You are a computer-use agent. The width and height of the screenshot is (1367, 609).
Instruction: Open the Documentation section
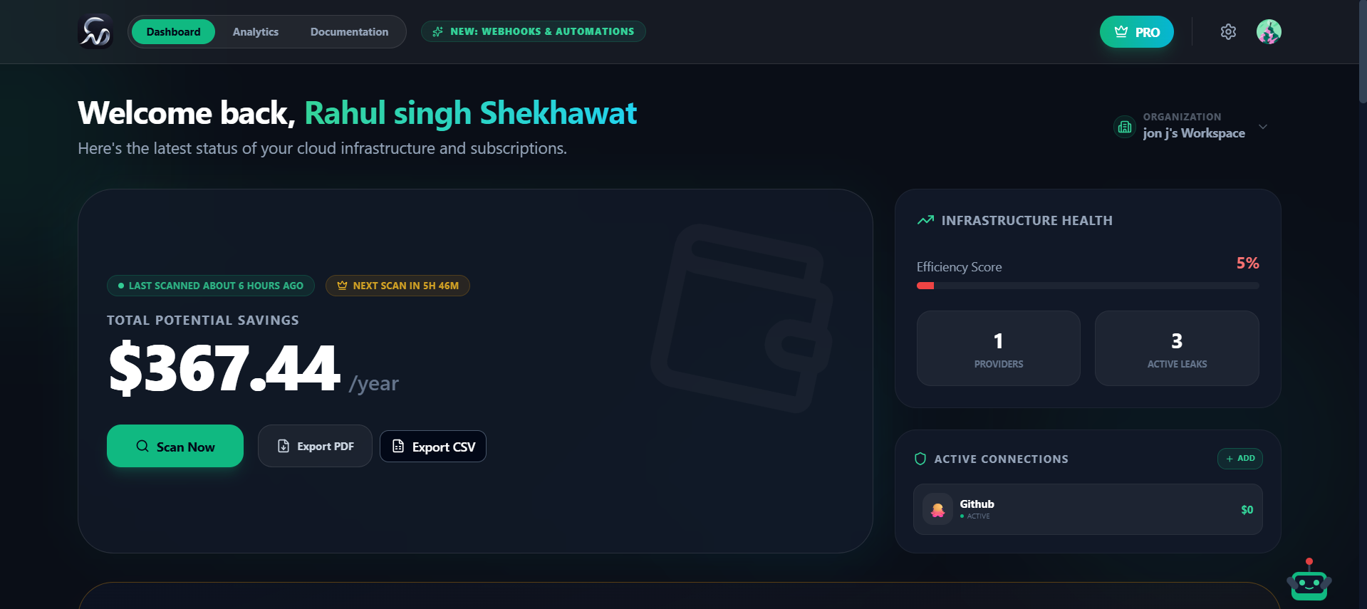(348, 31)
